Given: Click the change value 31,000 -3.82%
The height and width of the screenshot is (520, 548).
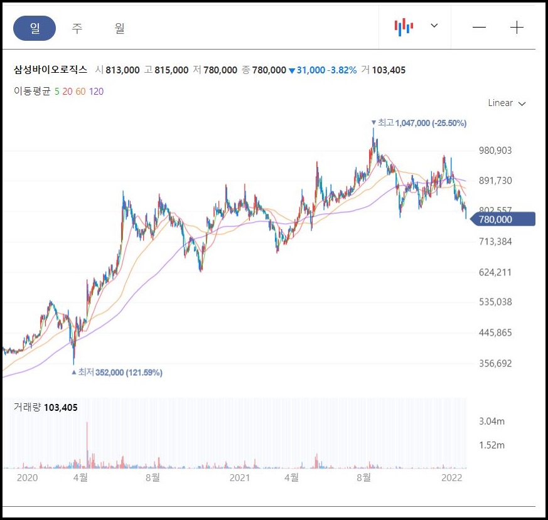Looking at the screenshot, I should 323,70.
